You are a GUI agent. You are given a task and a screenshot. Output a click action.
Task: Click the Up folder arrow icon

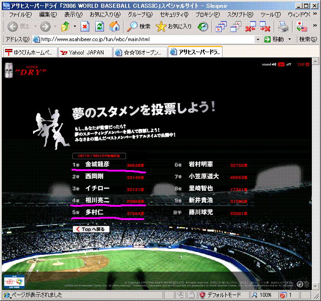pyautogui.click(x=65, y=27)
